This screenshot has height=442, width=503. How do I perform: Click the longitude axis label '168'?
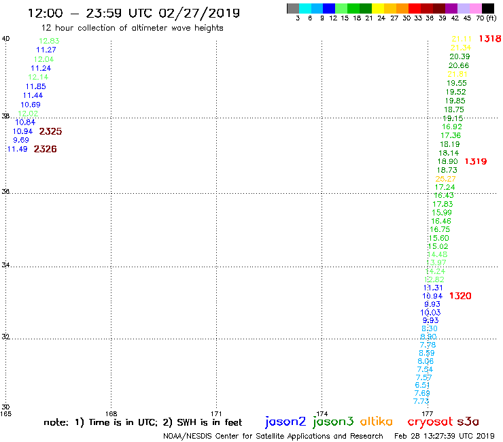[111, 413]
